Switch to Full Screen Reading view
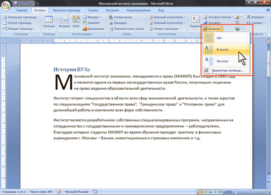The height and width of the screenshot is (195, 271). click(205, 192)
